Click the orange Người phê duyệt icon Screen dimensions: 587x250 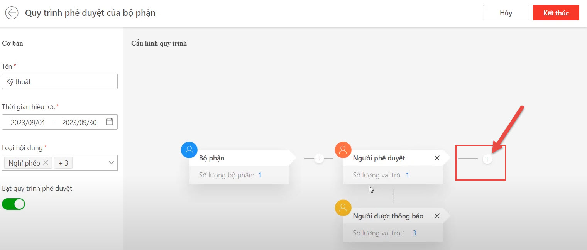click(343, 150)
